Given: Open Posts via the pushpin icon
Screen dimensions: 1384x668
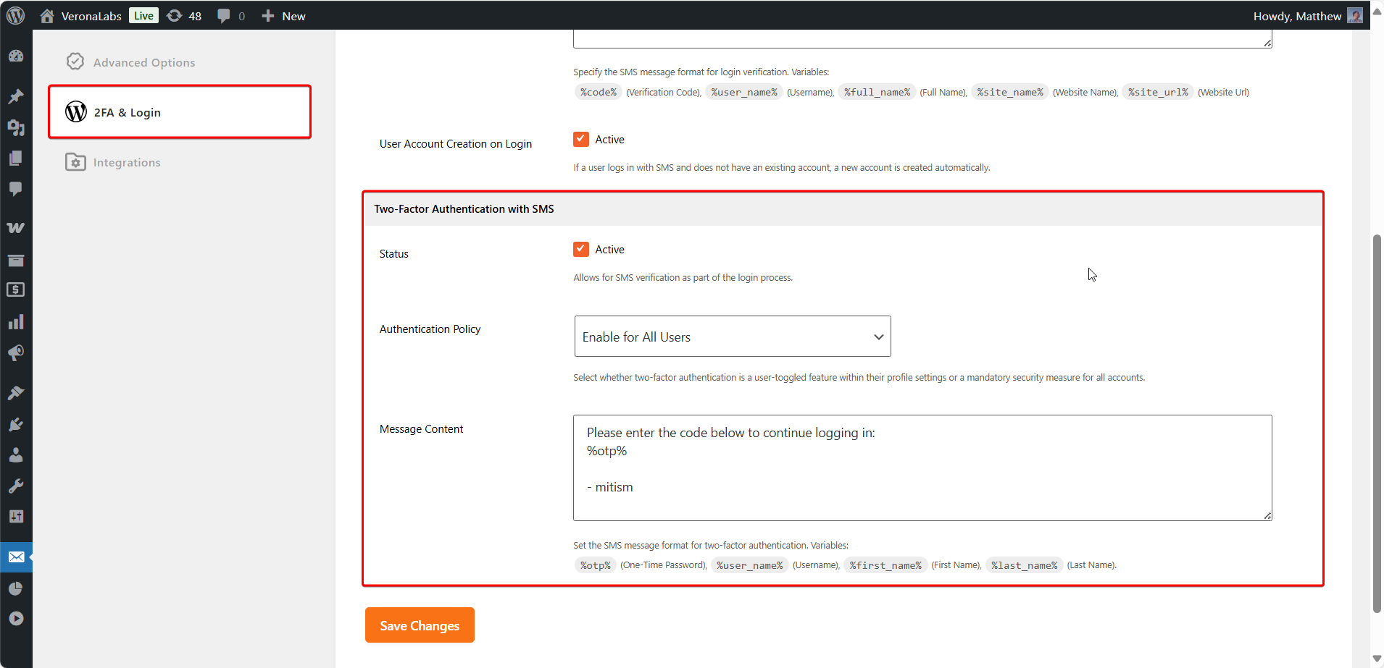Looking at the screenshot, I should tap(16, 96).
